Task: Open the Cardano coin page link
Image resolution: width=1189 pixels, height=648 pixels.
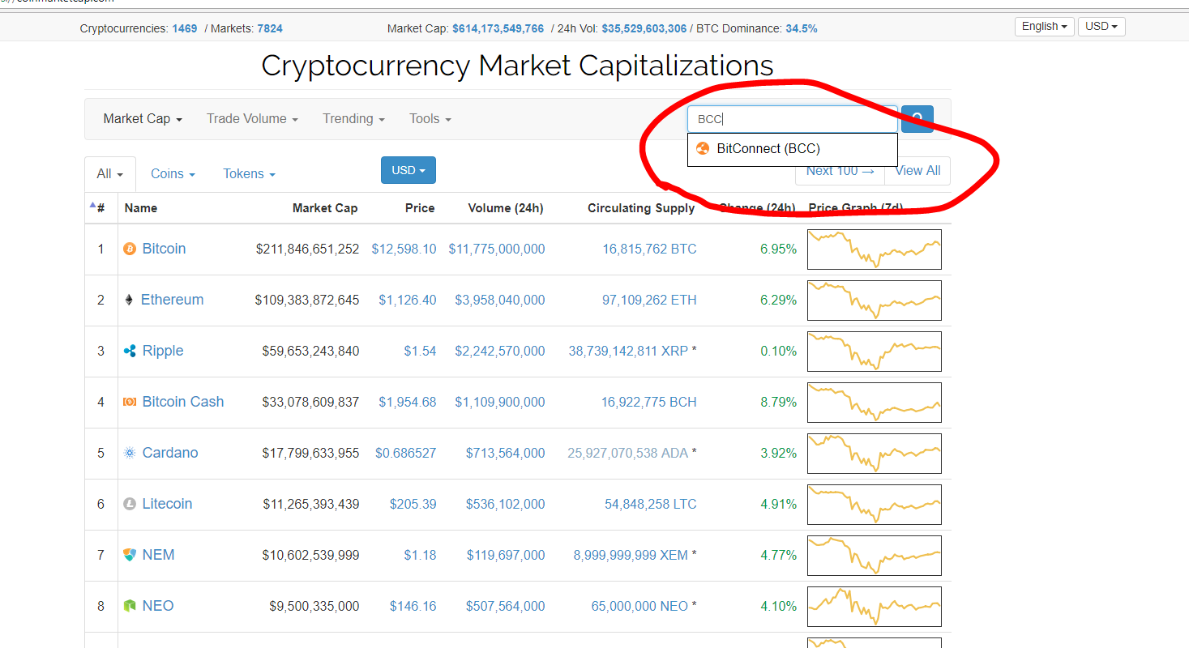Action: point(170,453)
